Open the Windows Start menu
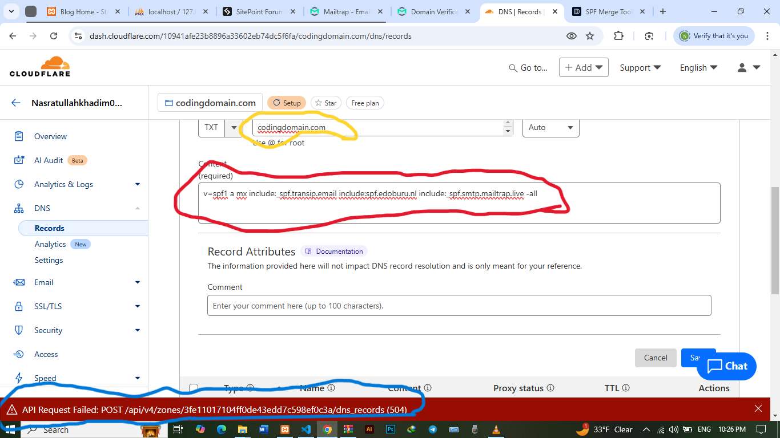 tap(10, 429)
